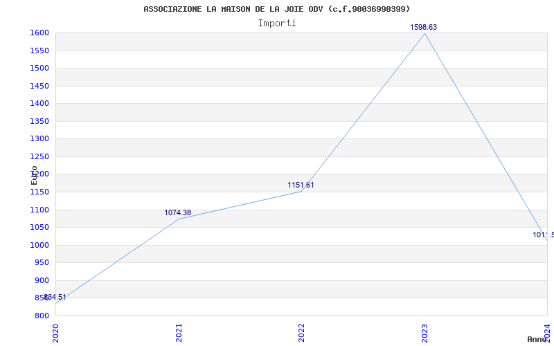Viewport: 554px width, 346px height.
Task: Click the 1550 y-axis tick label
Action: point(39,51)
